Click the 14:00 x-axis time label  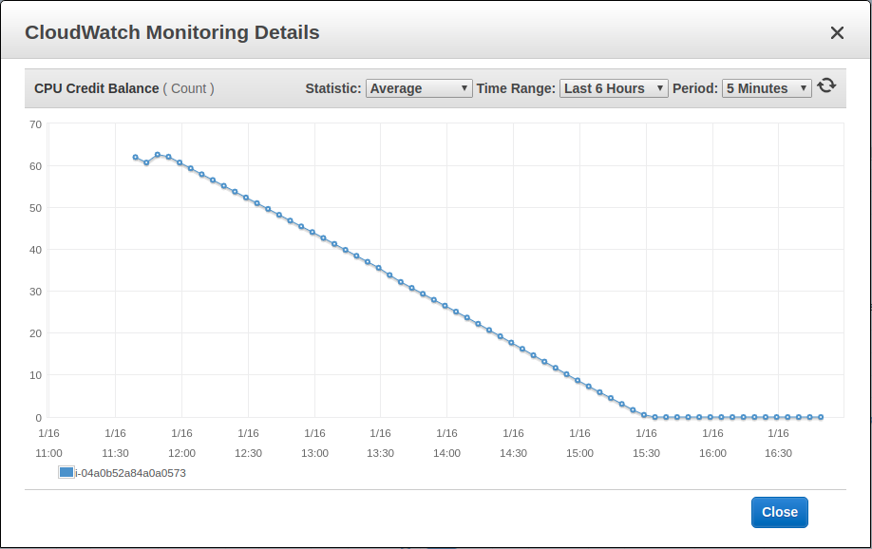point(446,453)
